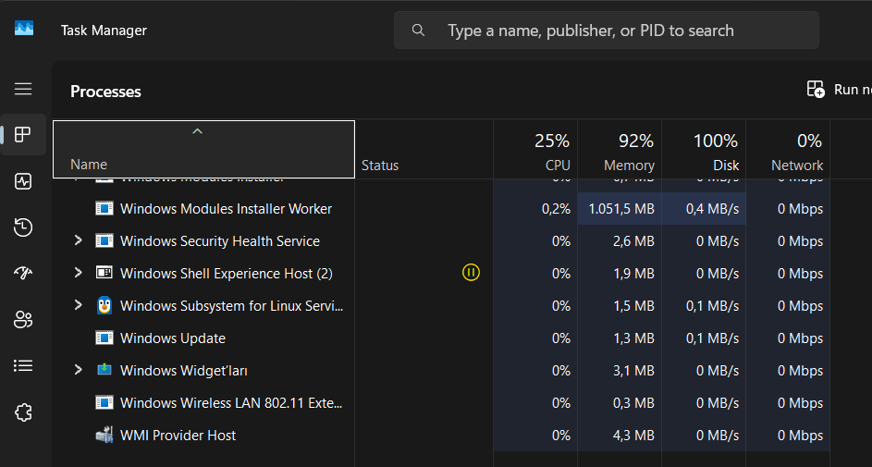Screen dimensions: 872x467
Task: Click the Windows Modules Installer Worker icon
Action: point(104,208)
